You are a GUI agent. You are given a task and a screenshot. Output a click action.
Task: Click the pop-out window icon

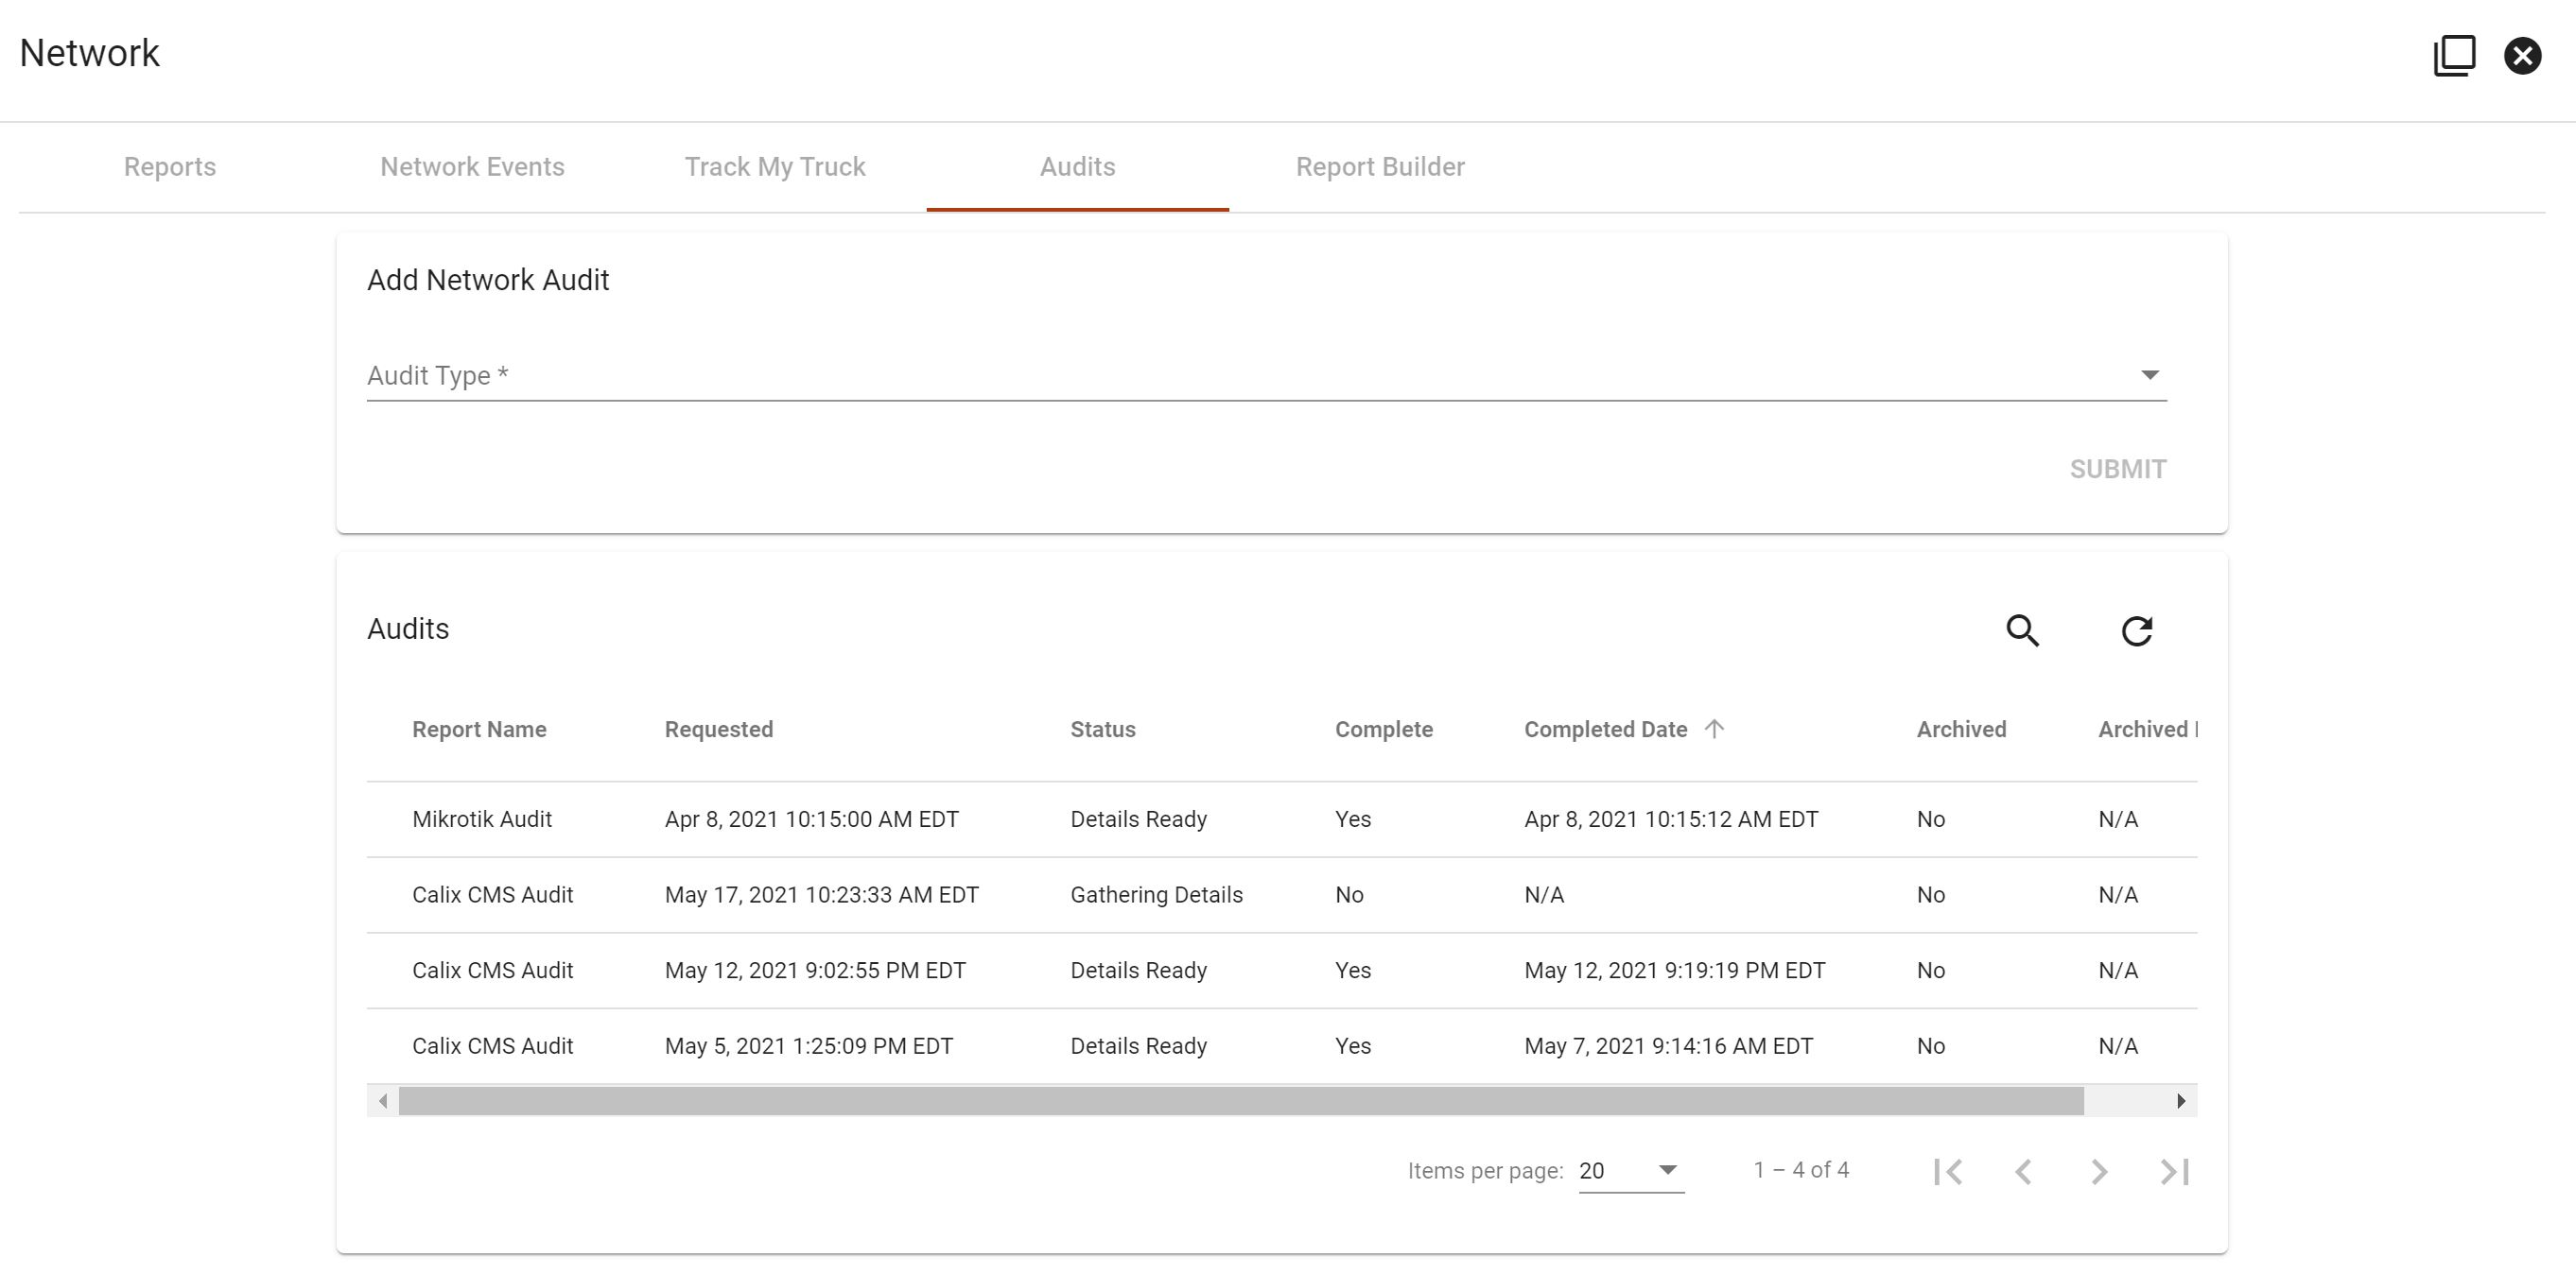tap(2454, 55)
